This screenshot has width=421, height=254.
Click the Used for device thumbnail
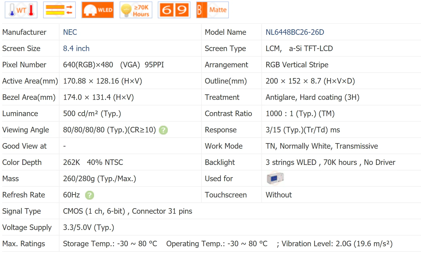click(x=275, y=178)
